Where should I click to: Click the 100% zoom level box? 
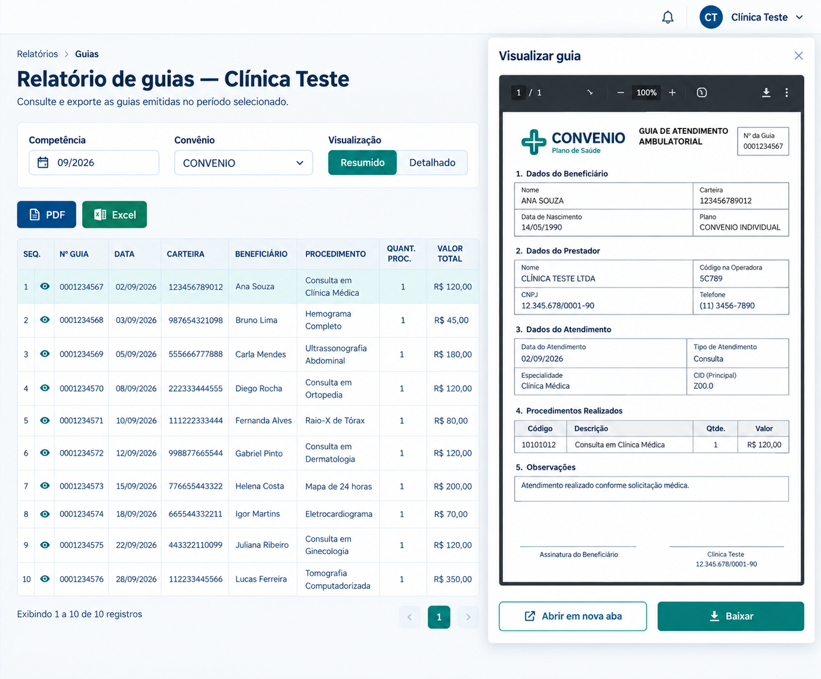646,92
